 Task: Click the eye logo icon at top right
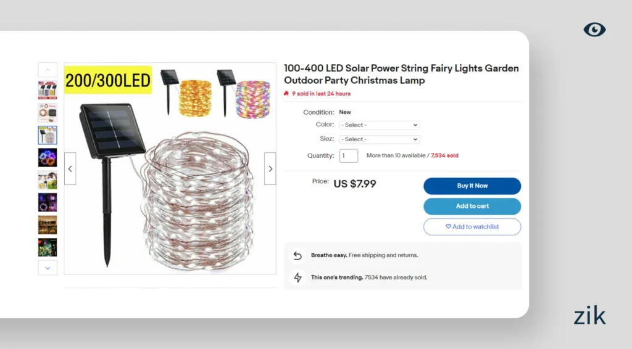(x=594, y=30)
